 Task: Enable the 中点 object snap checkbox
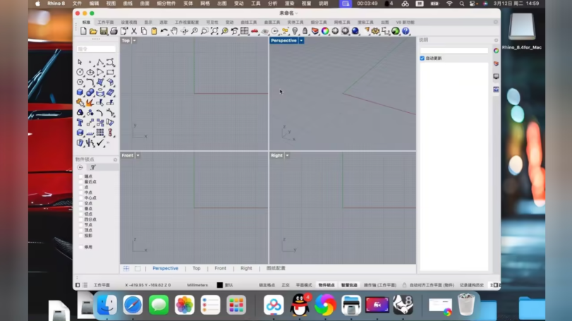pyautogui.click(x=81, y=192)
